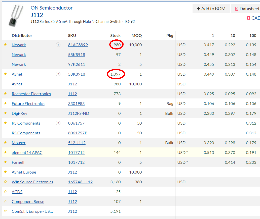Open the Farnell distributor link

[x=18, y=162]
